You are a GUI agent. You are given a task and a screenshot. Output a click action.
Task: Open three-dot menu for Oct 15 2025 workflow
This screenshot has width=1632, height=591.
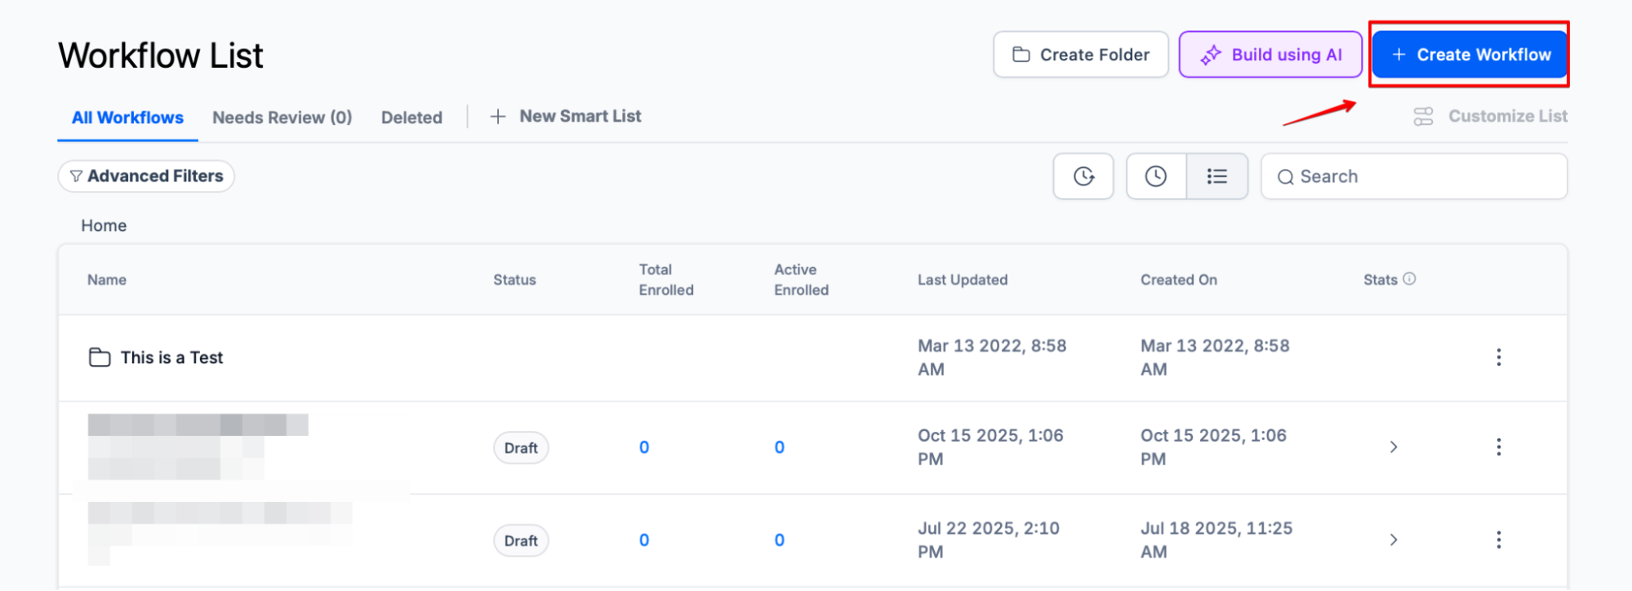point(1498,447)
